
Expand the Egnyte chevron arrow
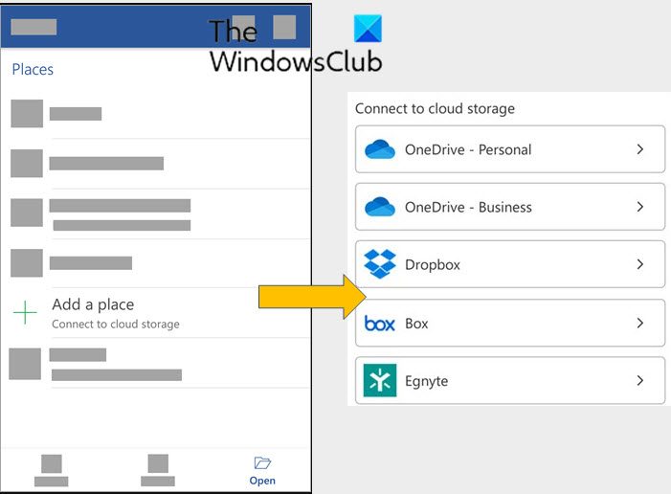[640, 380]
